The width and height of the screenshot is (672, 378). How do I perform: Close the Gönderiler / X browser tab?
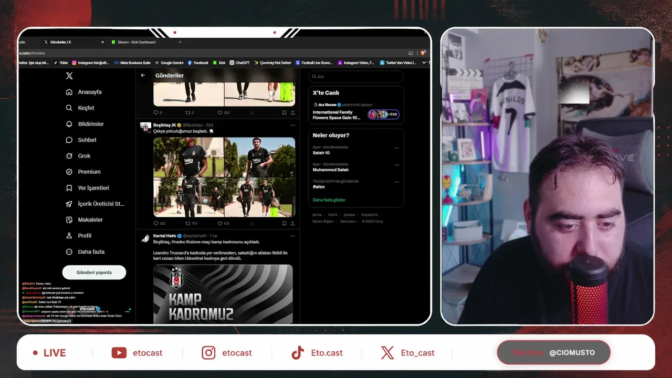click(103, 42)
